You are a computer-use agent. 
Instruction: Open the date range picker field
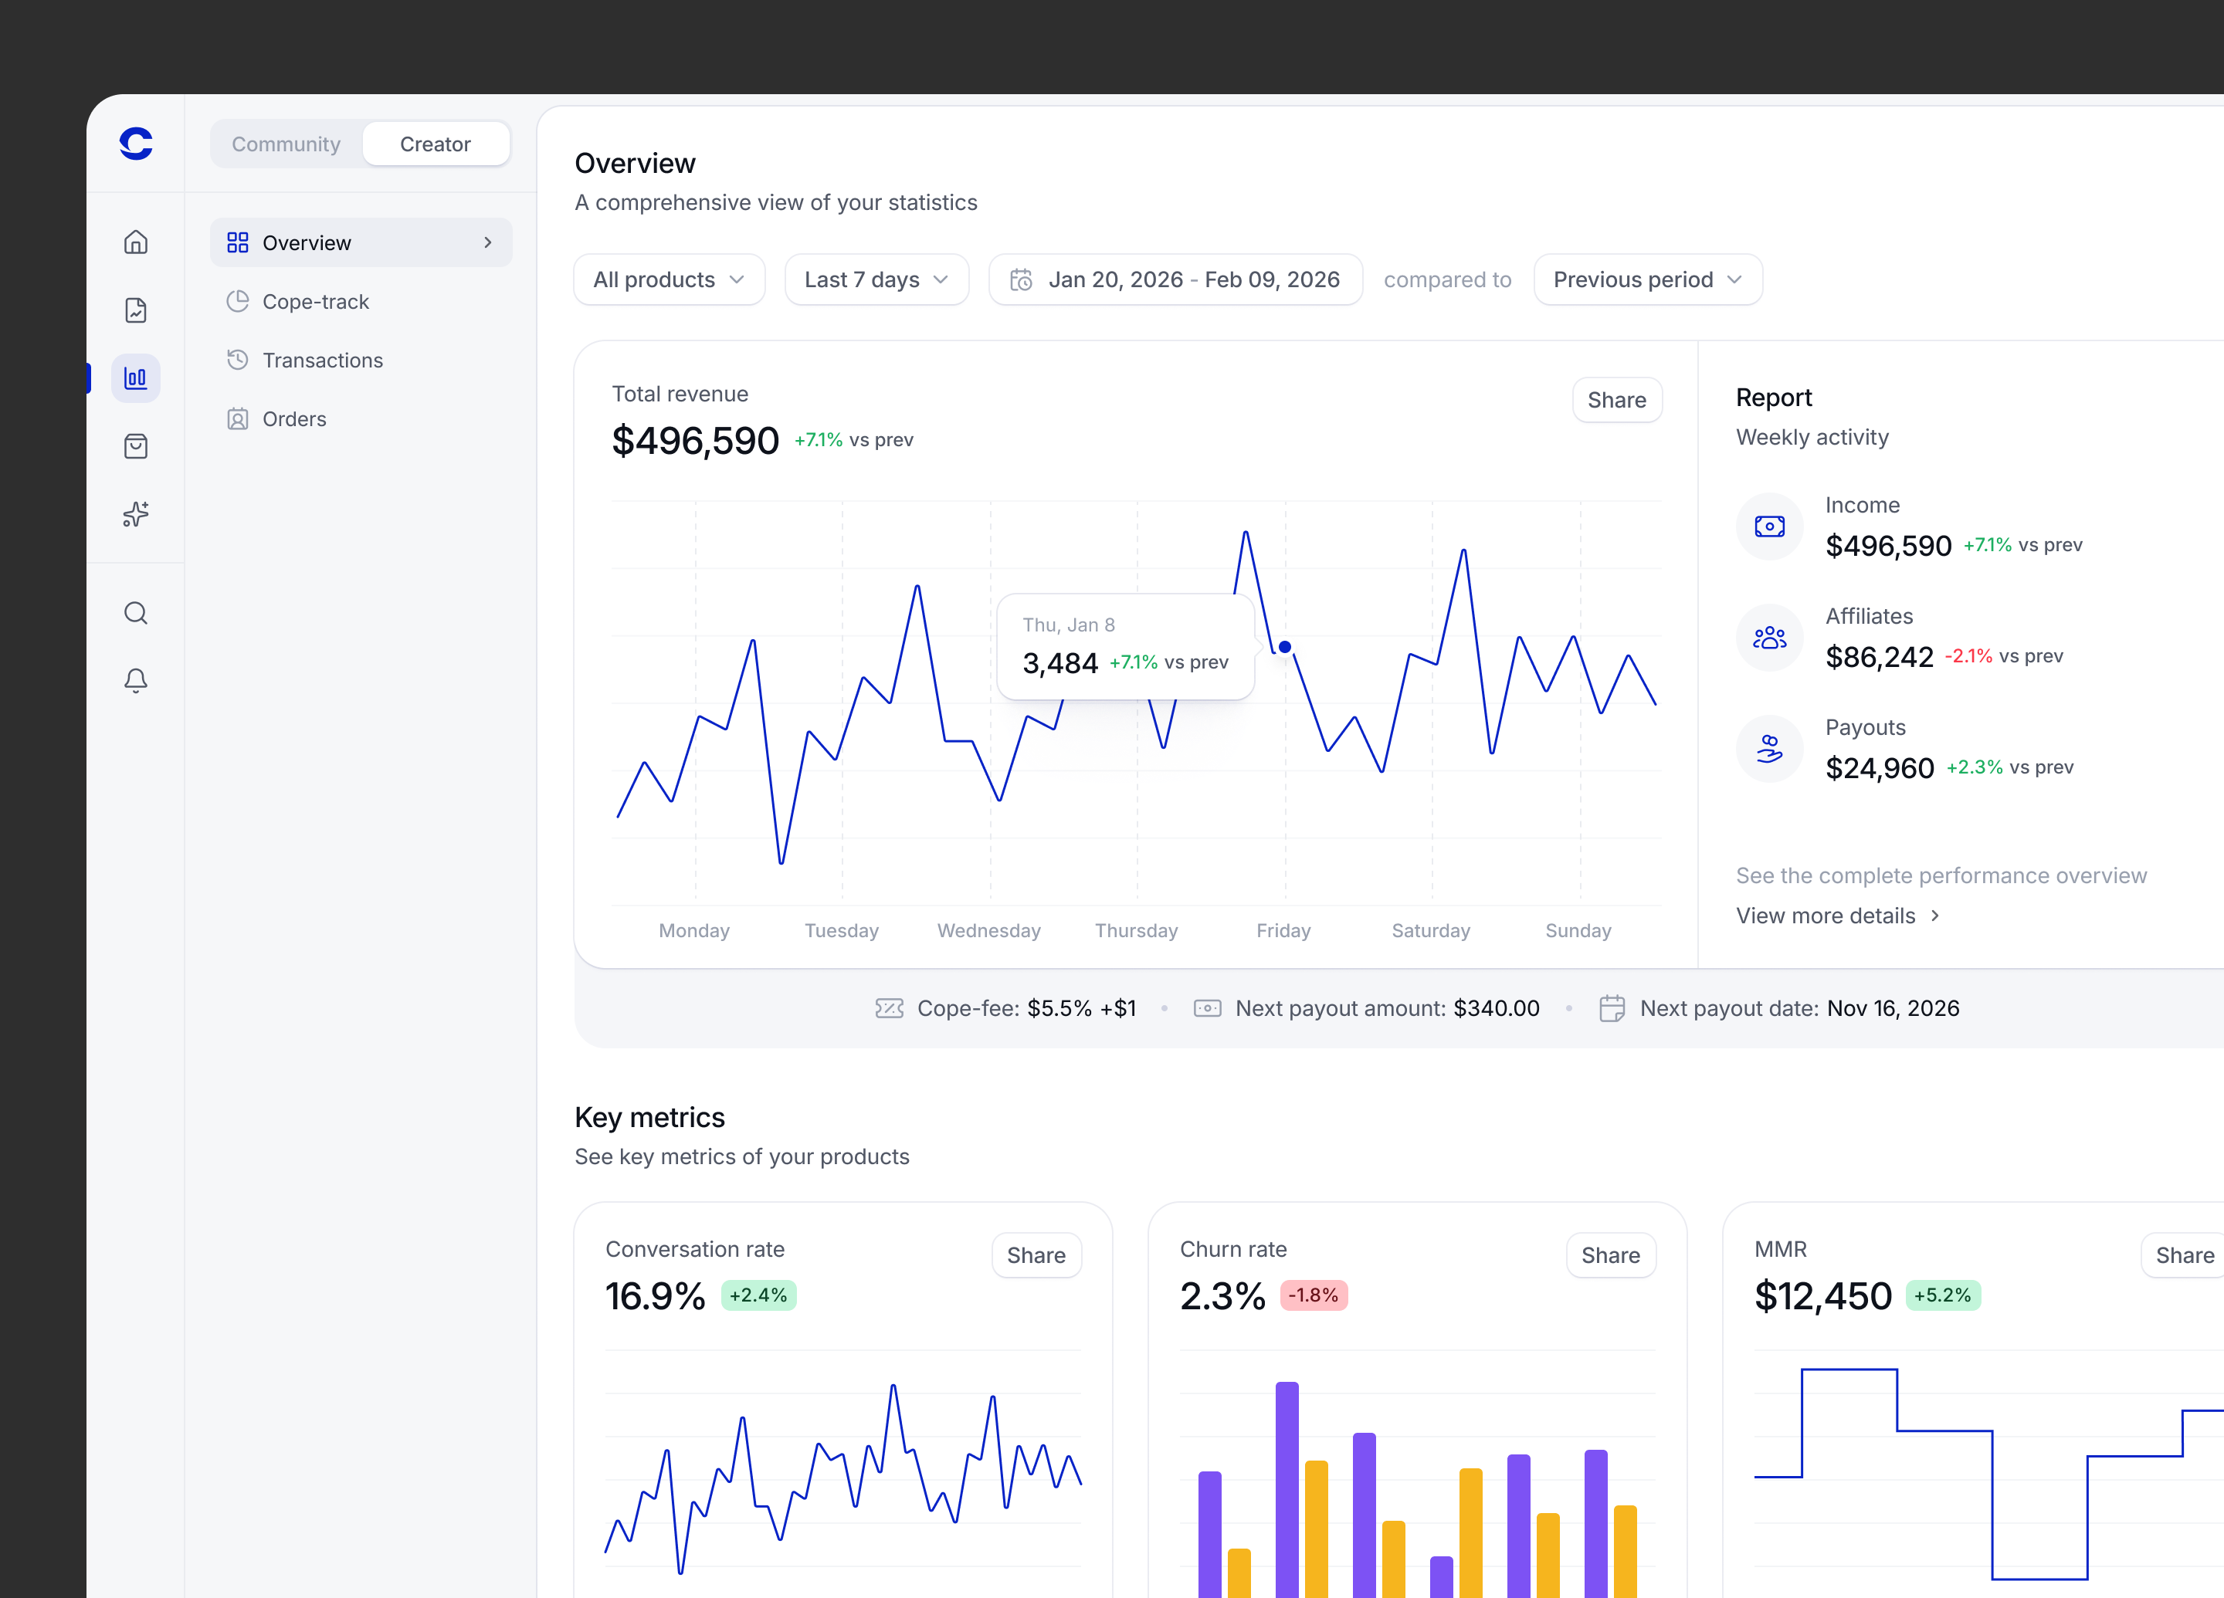[x=1175, y=279]
